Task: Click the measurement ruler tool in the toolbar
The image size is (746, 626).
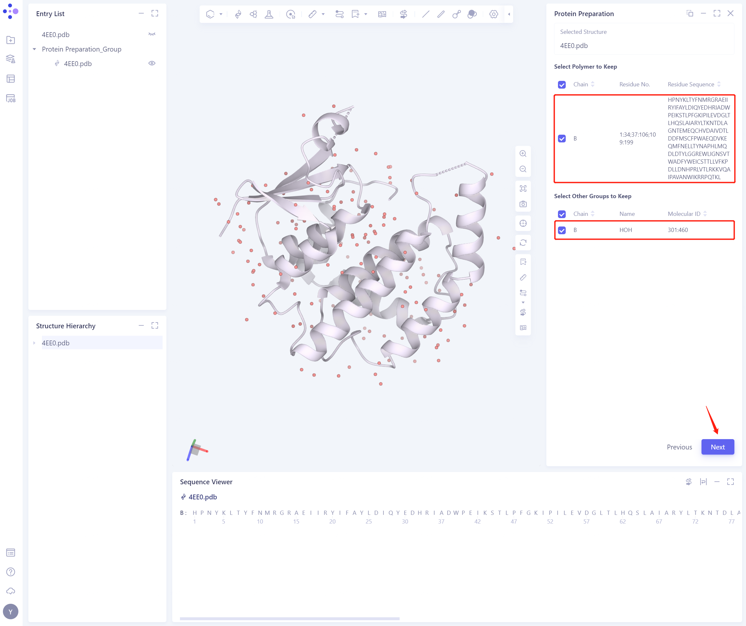Action: pos(312,14)
